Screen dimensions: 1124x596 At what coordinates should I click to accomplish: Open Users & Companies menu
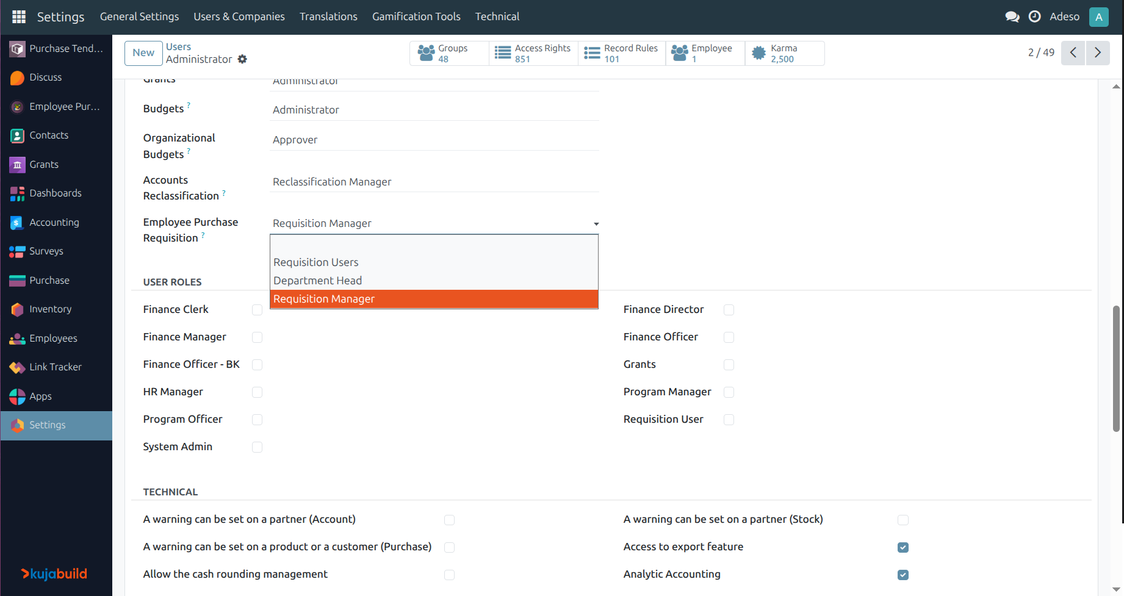click(239, 16)
